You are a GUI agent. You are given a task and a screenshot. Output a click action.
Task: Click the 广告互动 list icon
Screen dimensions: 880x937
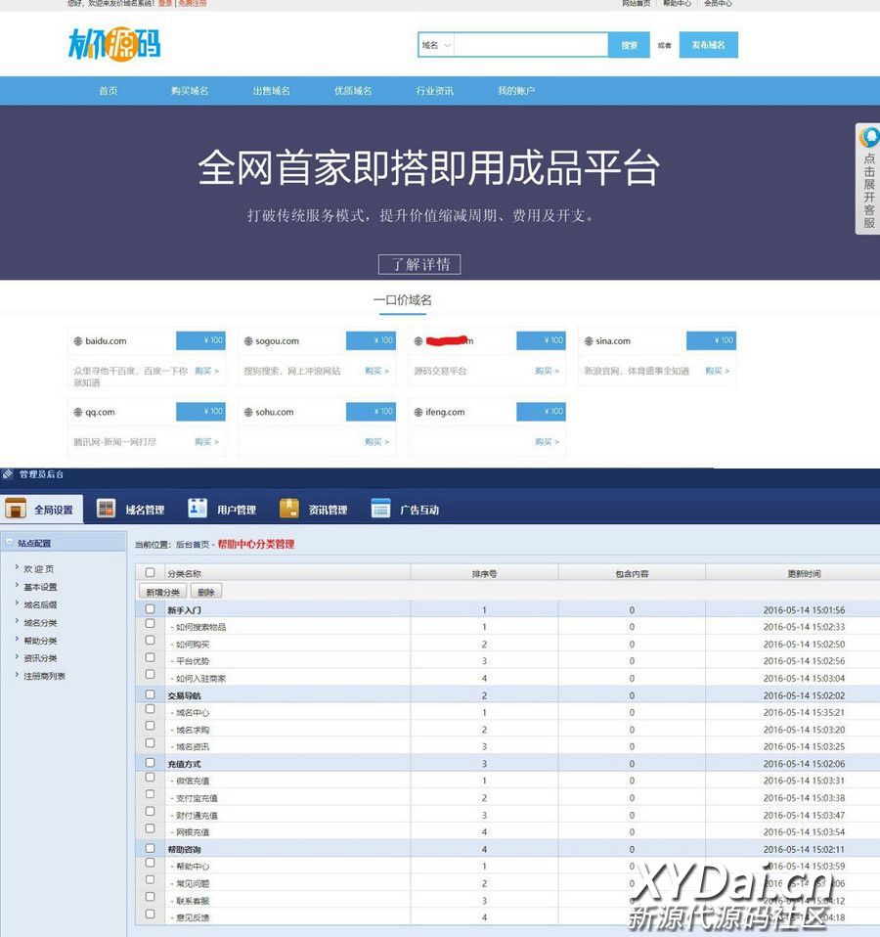381,509
